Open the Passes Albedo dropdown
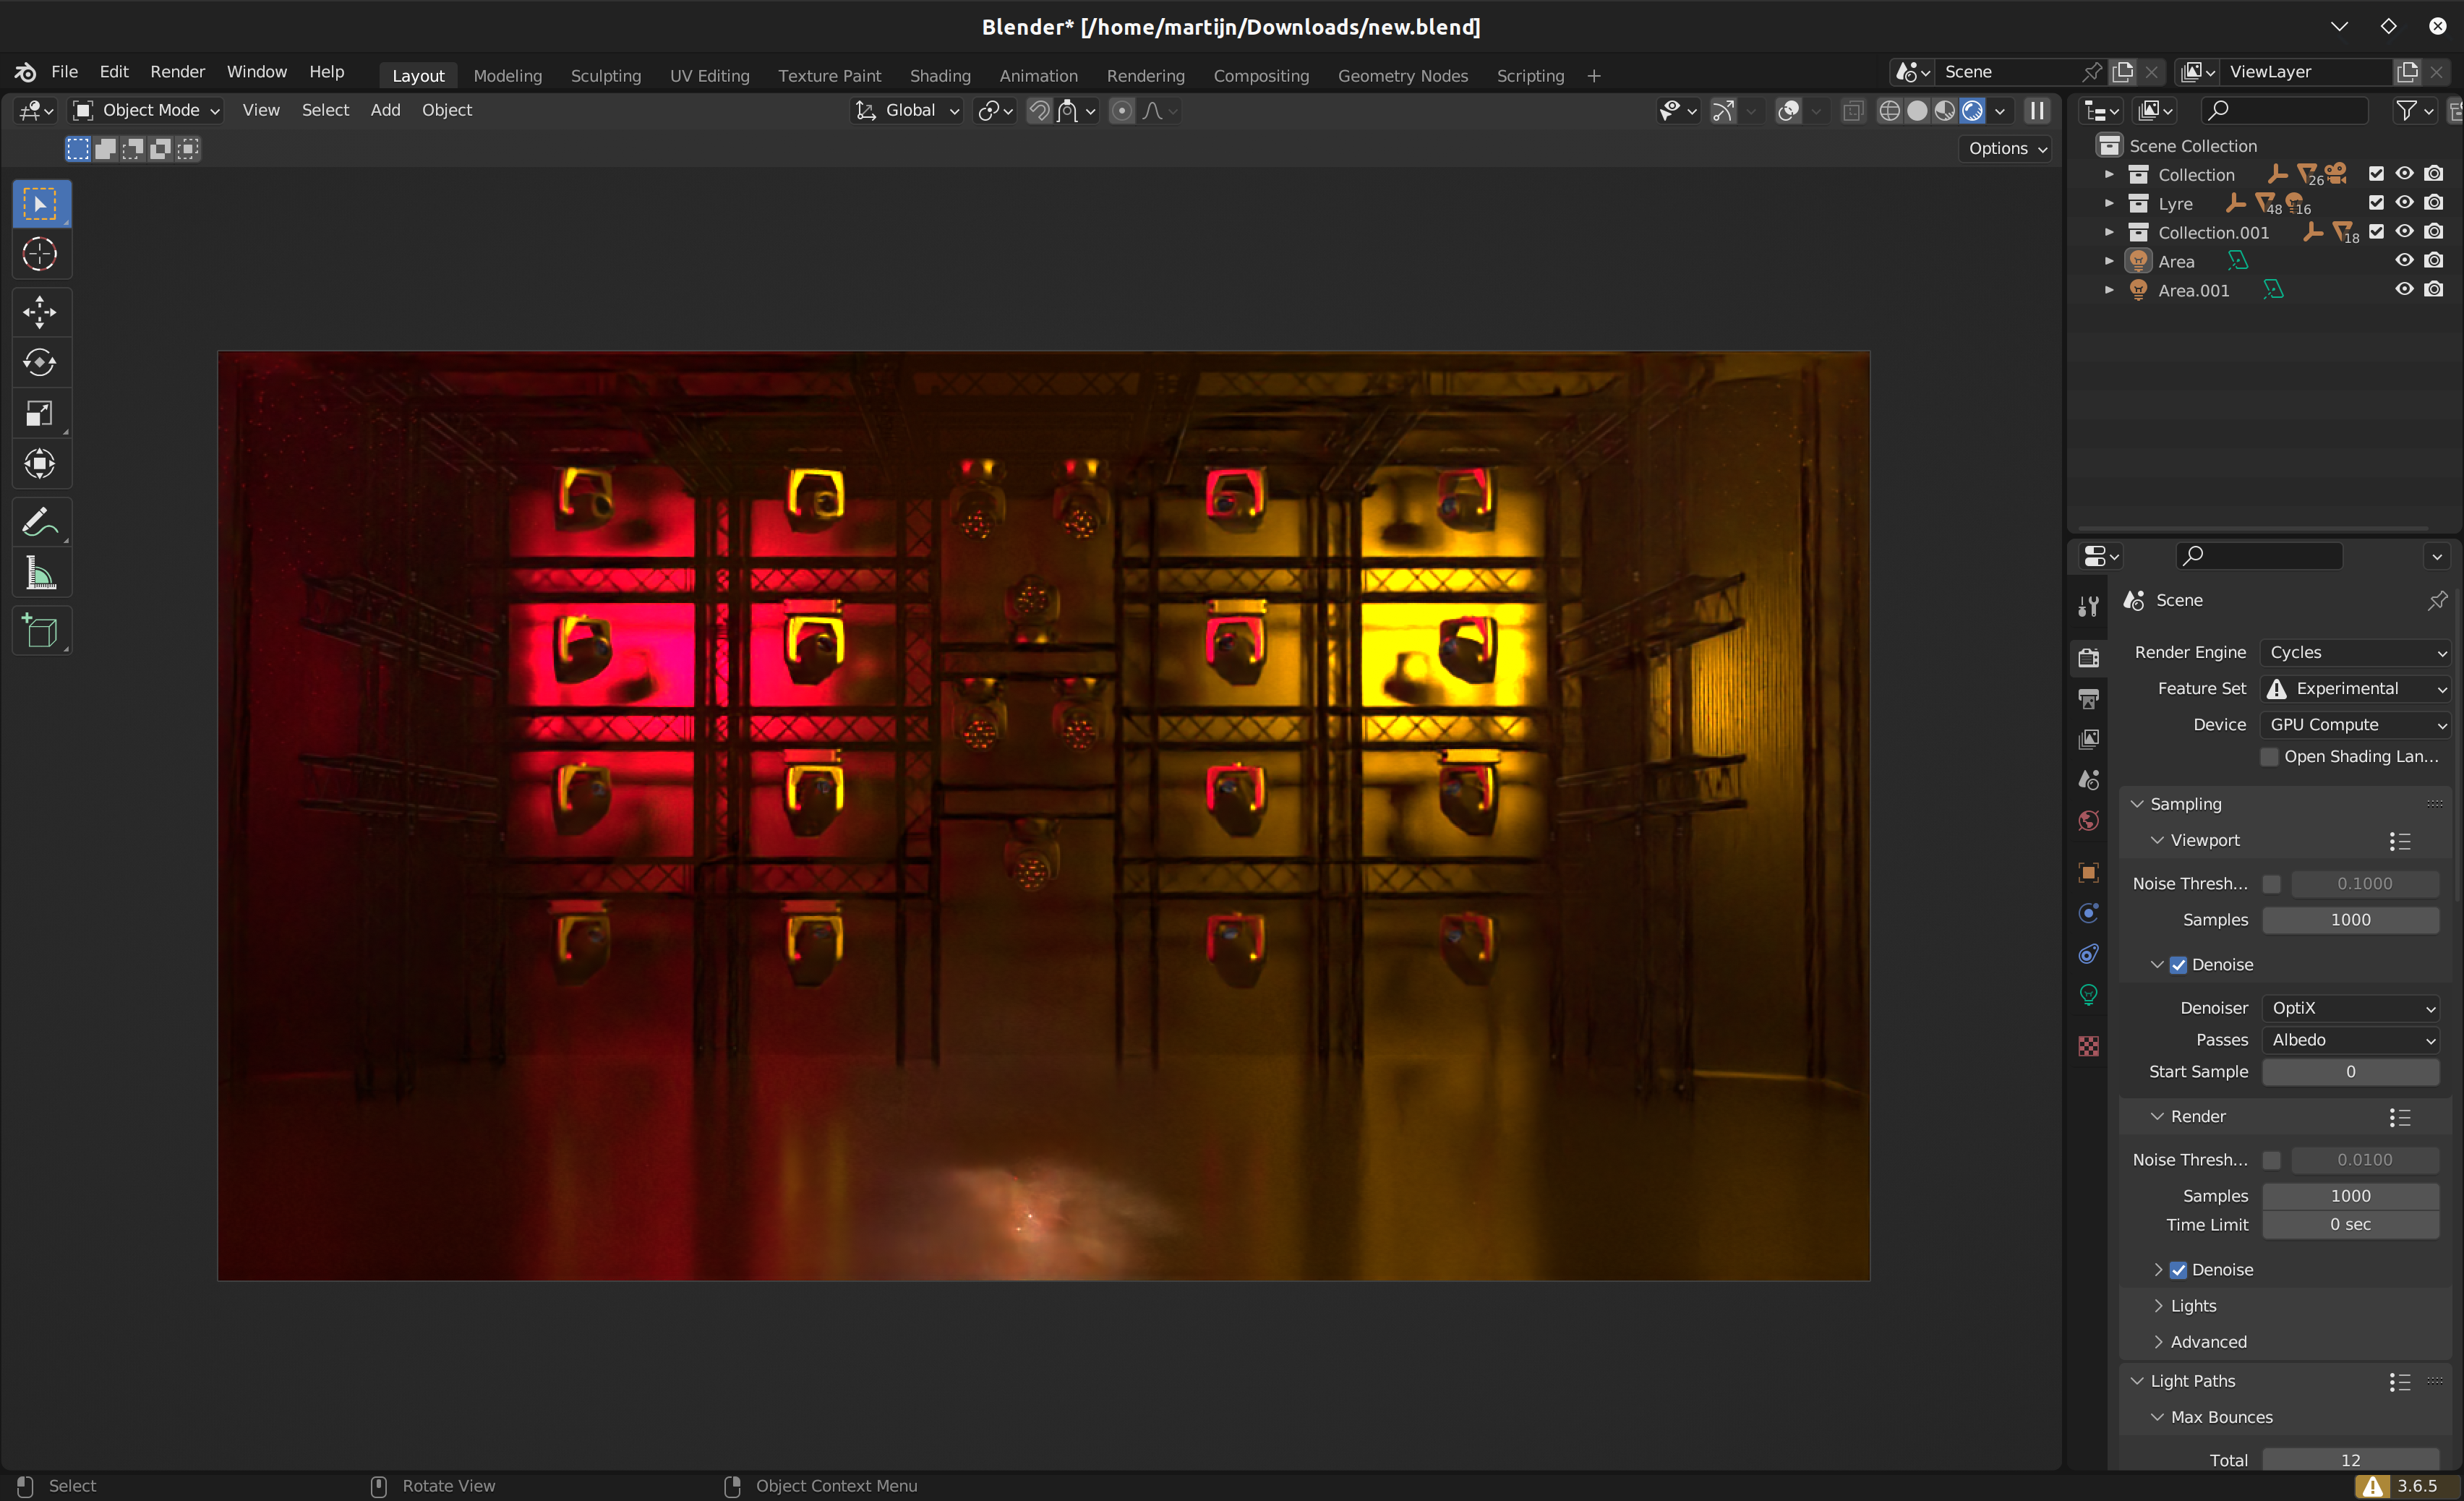The image size is (2464, 1501). pos(2351,1040)
